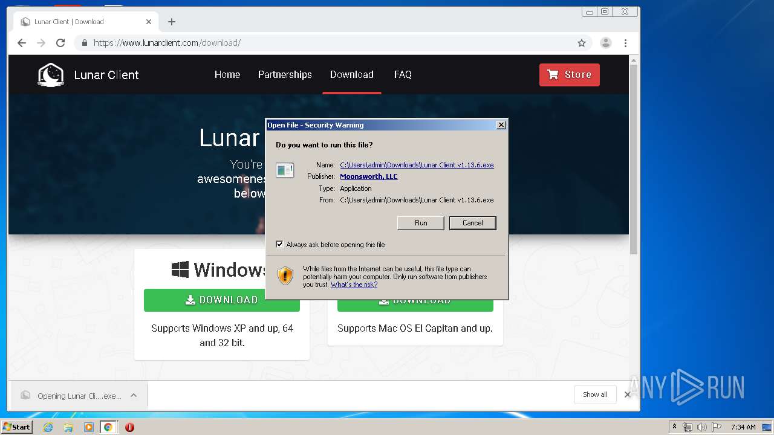Screen dimensions: 774x435
Task: Click the Action Center flag icon
Action: [716, 427]
